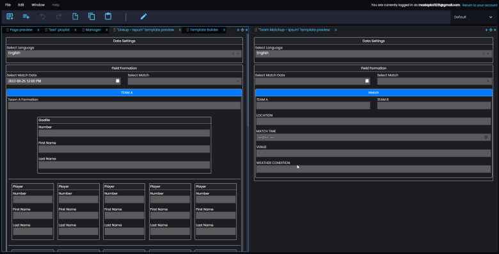The height and width of the screenshot is (254, 499).
Task: Click the TEAM A field in Match section
Action: (x=313, y=105)
